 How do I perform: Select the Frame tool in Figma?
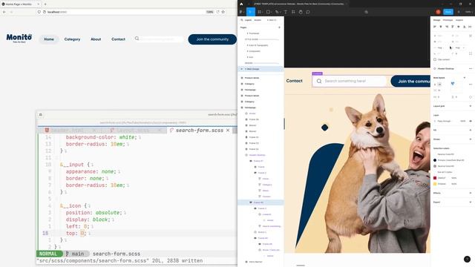coord(259,12)
